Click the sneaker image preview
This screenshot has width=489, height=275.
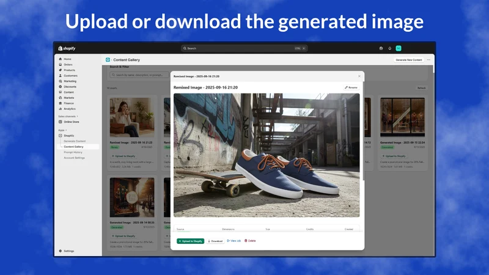[x=267, y=155]
